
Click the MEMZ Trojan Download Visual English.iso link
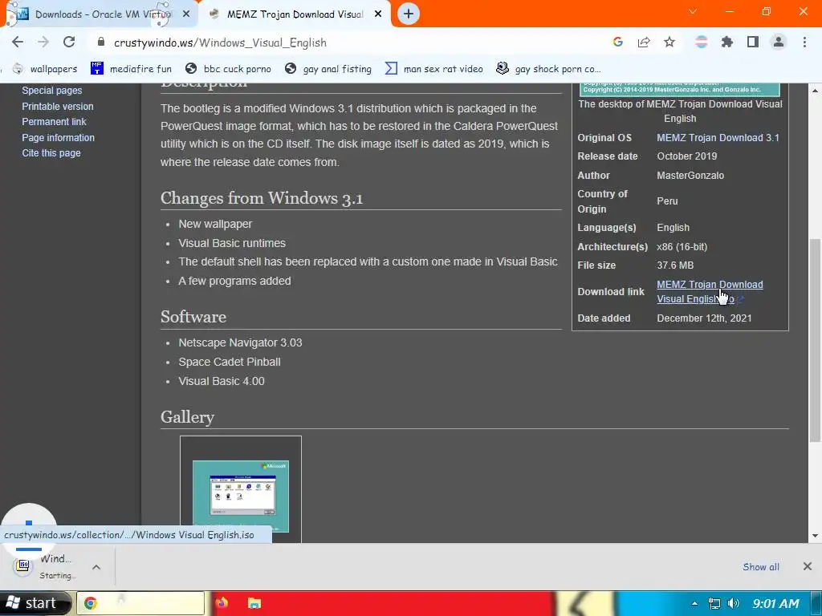710,292
